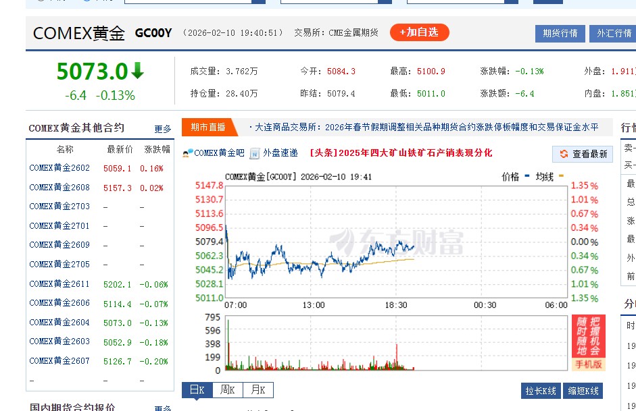Click the 期货行情 button at top right
This screenshot has width=636, height=411.
coord(561,33)
